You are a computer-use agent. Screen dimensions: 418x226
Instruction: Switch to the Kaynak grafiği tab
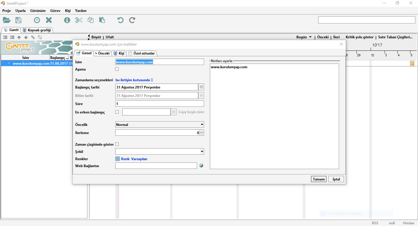click(x=37, y=30)
